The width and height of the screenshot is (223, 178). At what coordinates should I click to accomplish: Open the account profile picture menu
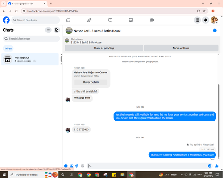214,20
